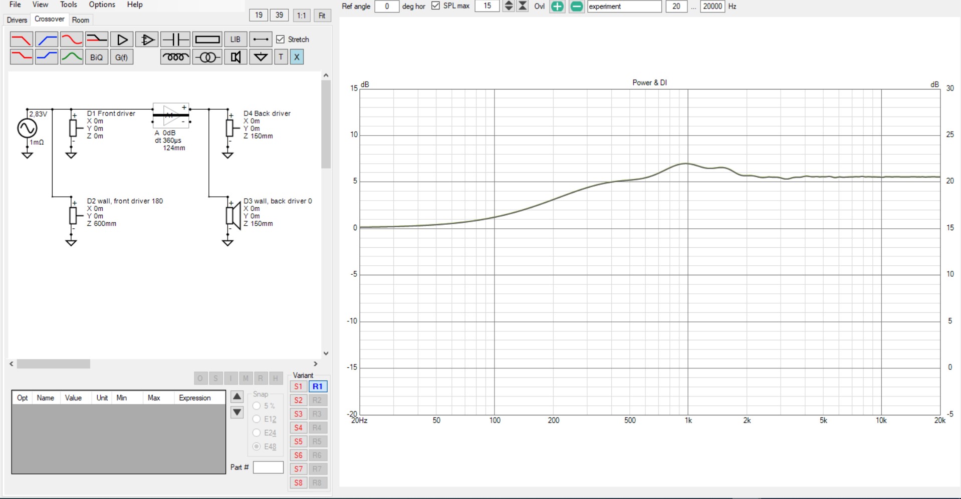Open the Tools menu
This screenshot has width=961, height=499.
pyautogui.click(x=69, y=5)
